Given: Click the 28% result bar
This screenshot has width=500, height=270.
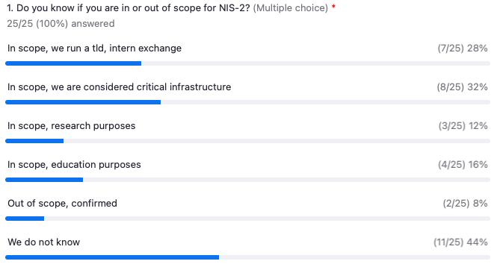Looking at the screenshot, I should click(x=248, y=63).
